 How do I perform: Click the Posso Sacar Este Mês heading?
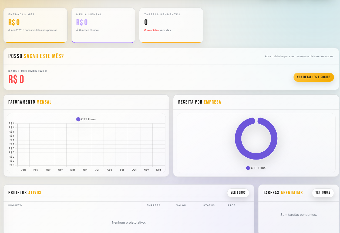pos(36,56)
